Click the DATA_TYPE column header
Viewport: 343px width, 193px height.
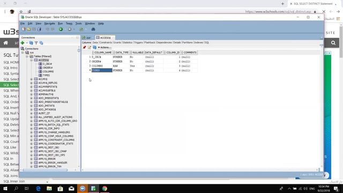[x=122, y=53]
